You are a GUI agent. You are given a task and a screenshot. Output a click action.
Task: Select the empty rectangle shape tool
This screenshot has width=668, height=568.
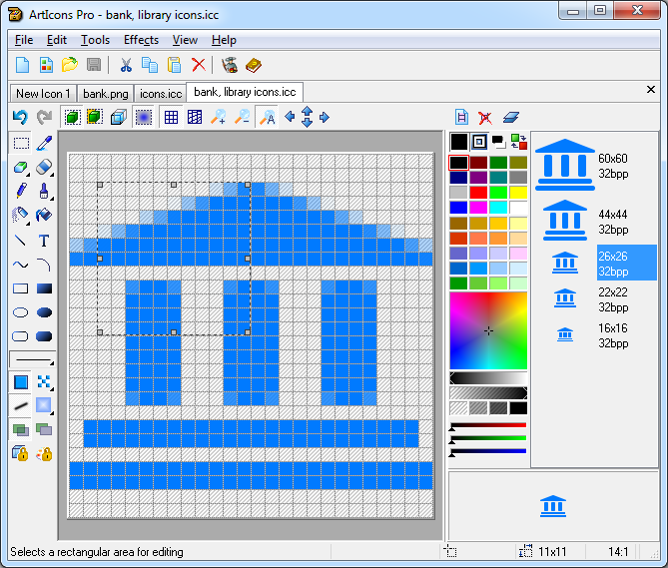point(21,288)
